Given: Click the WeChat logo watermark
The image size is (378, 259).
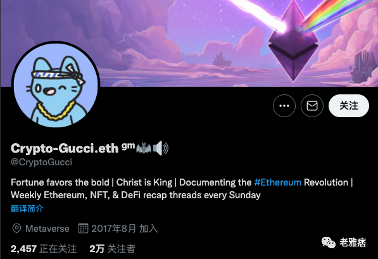Looking at the screenshot, I should 329,243.
